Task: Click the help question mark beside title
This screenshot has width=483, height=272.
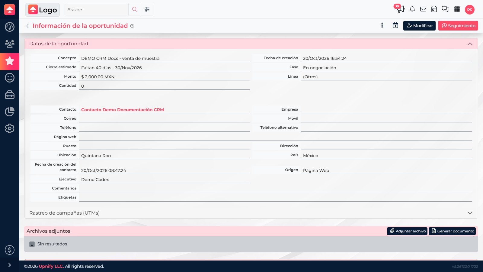Action: coord(132,26)
